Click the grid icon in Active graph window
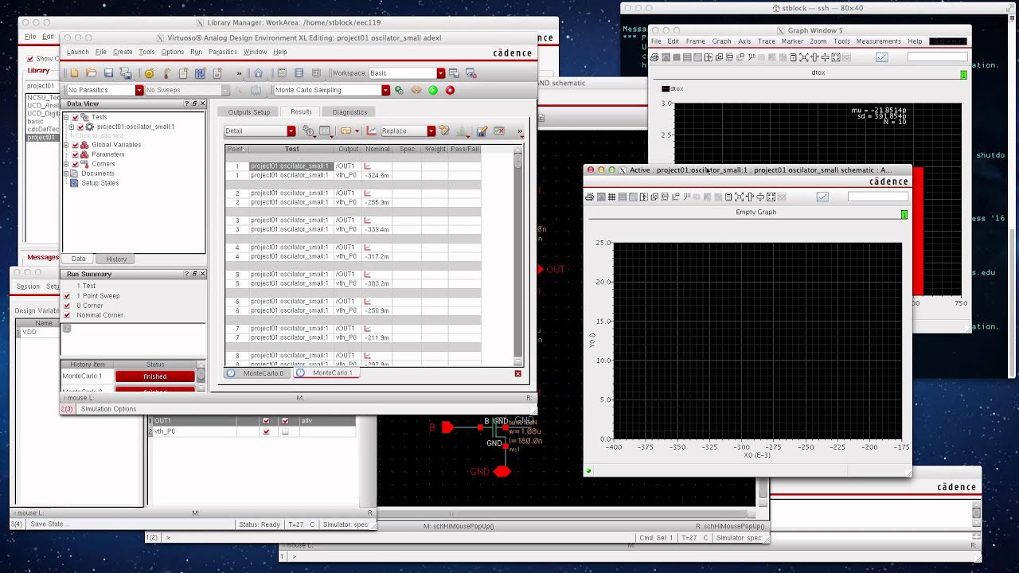 click(611, 197)
